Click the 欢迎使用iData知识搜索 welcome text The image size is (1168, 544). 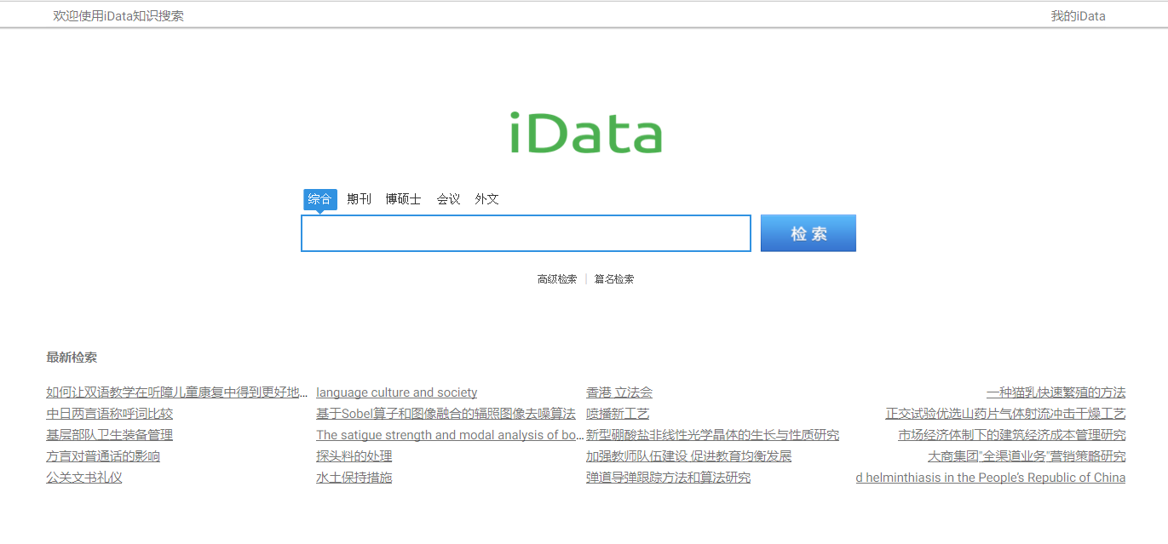point(118,15)
